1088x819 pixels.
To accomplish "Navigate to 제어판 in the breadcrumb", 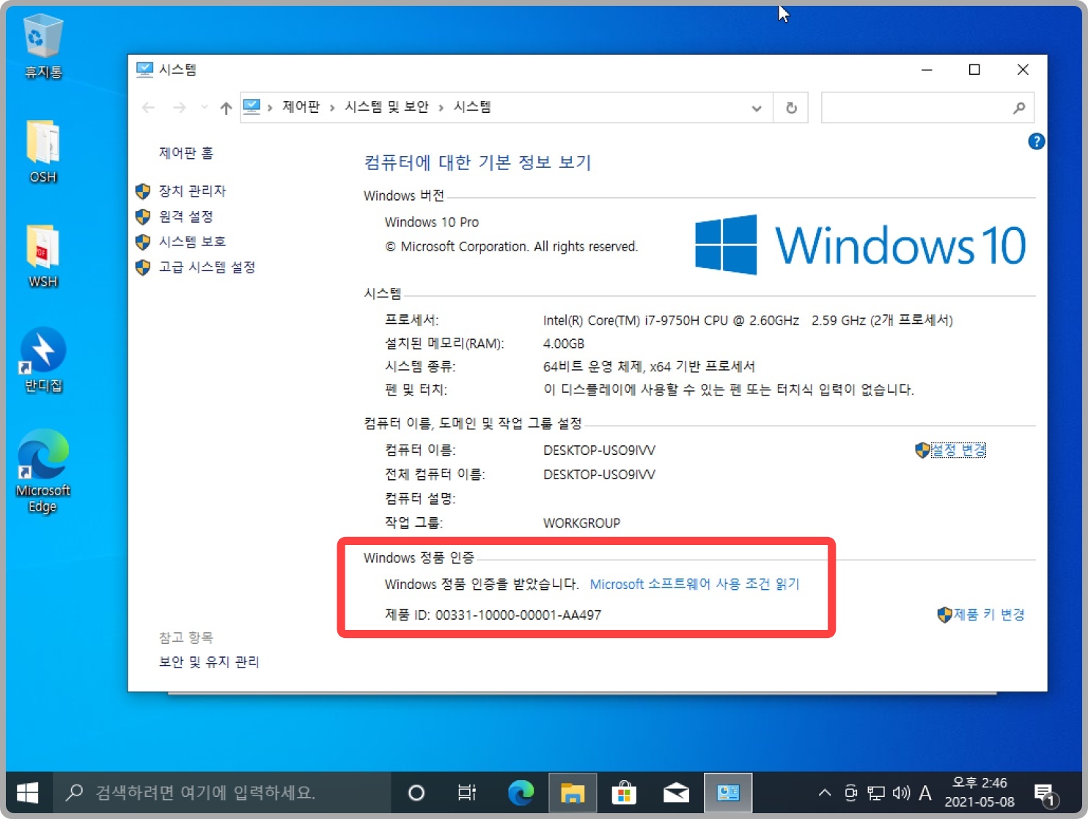I will pyautogui.click(x=301, y=106).
